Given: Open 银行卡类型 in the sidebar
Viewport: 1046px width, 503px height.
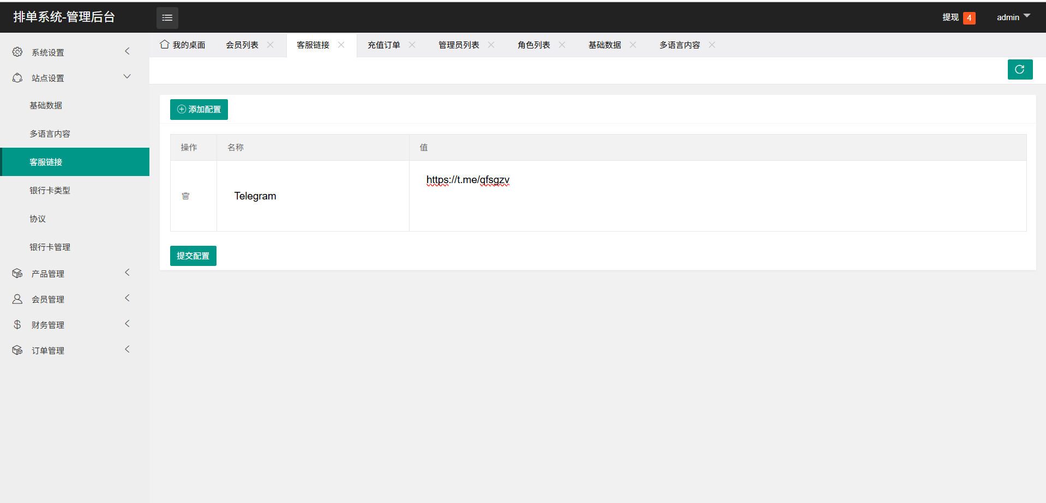Looking at the screenshot, I should click(75, 190).
